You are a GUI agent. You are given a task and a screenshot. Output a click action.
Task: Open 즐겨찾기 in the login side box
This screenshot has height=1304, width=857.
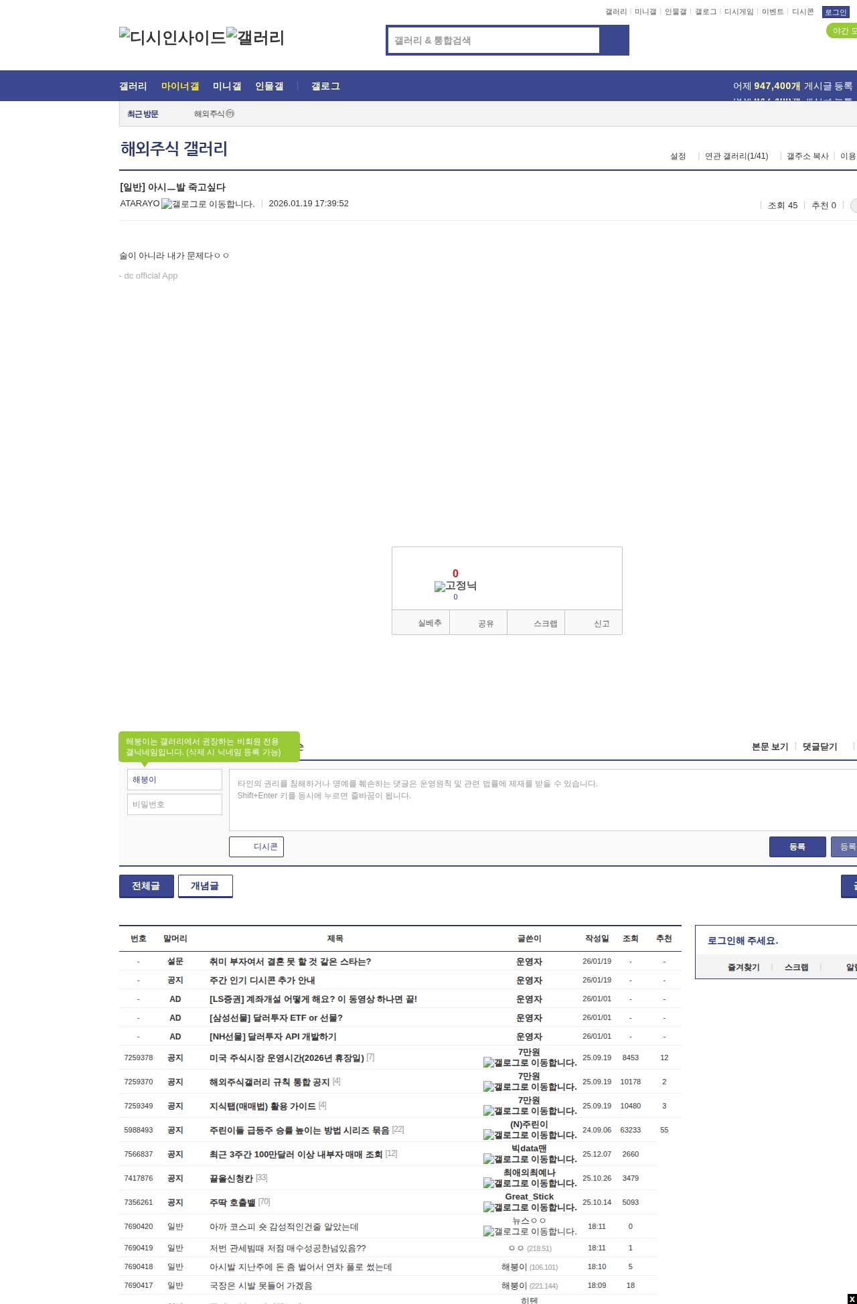(744, 967)
